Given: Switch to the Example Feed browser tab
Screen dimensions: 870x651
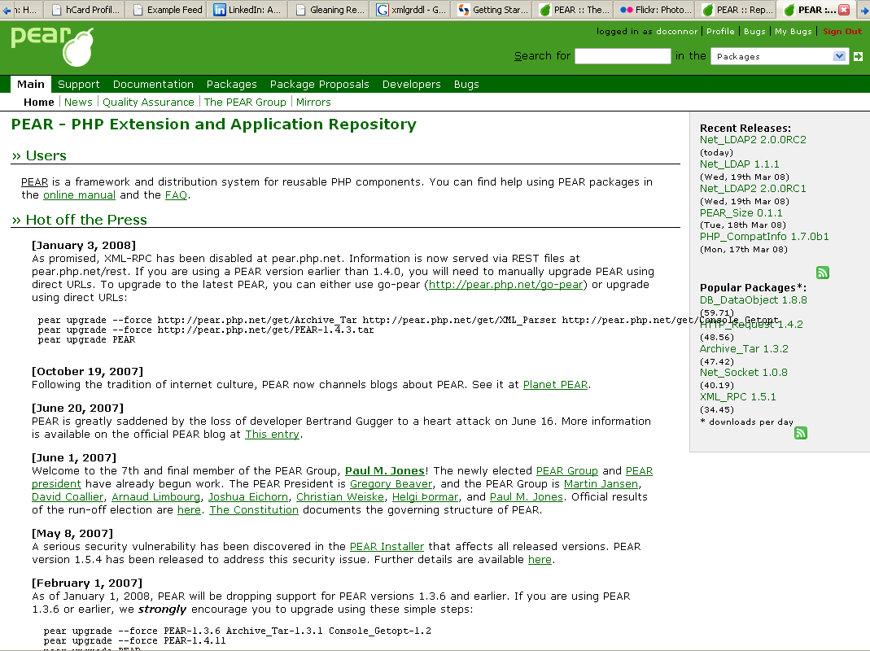Looking at the screenshot, I should 167,10.
